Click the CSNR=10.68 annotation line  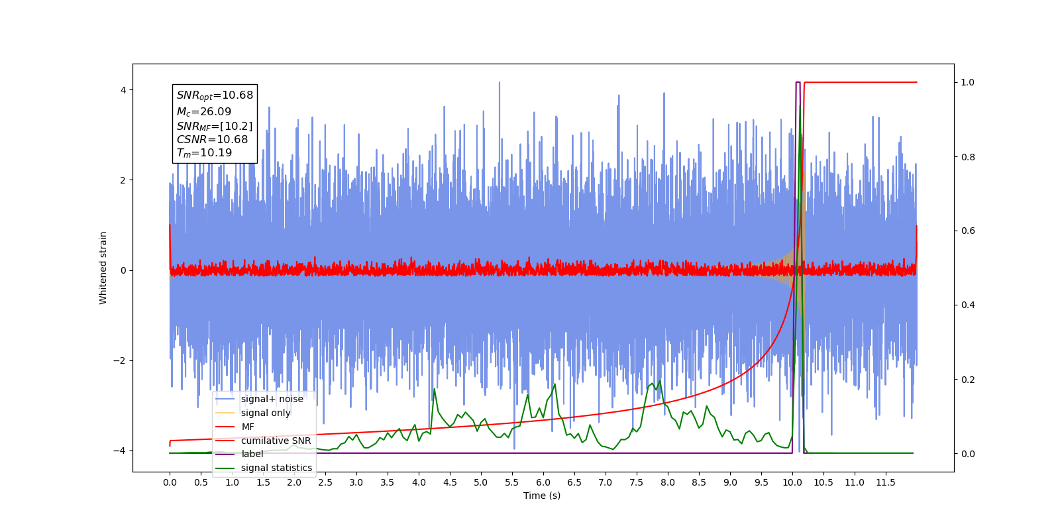[212, 140]
